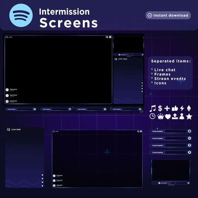Select the plus icon in the icon grid
The height and width of the screenshot is (198, 198).
click(167, 109)
